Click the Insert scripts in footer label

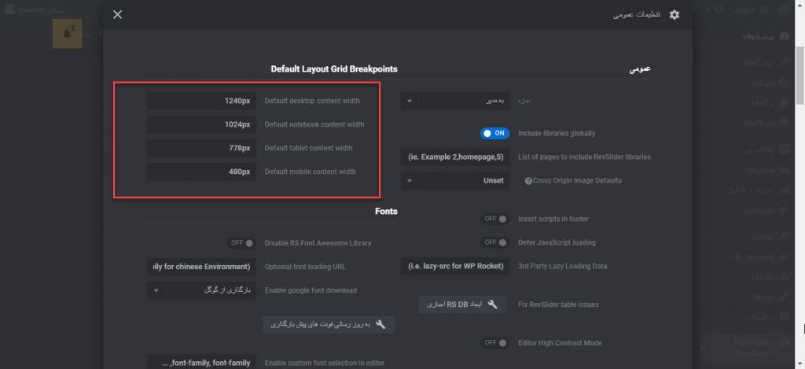pyautogui.click(x=553, y=219)
